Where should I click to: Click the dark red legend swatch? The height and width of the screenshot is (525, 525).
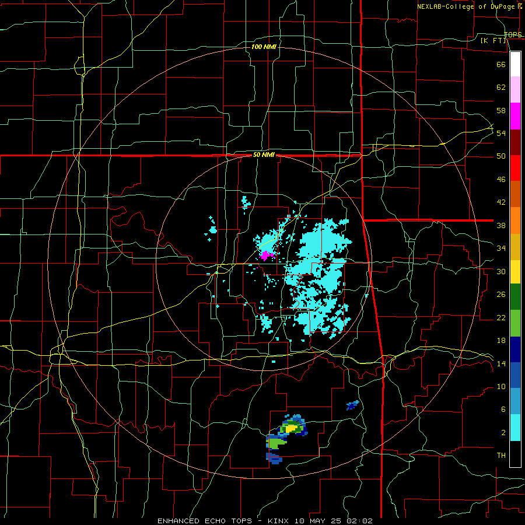coord(515,142)
